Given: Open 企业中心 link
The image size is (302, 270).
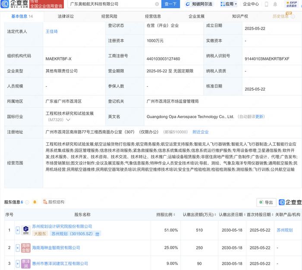Looking at the screenshot, I should (x=251, y=4).
